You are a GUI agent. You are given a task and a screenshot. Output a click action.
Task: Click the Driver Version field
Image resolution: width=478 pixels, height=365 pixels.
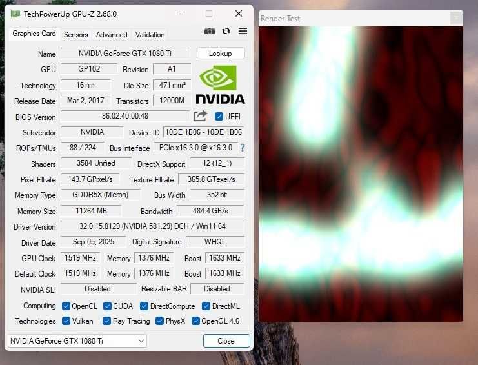pos(152,226)
